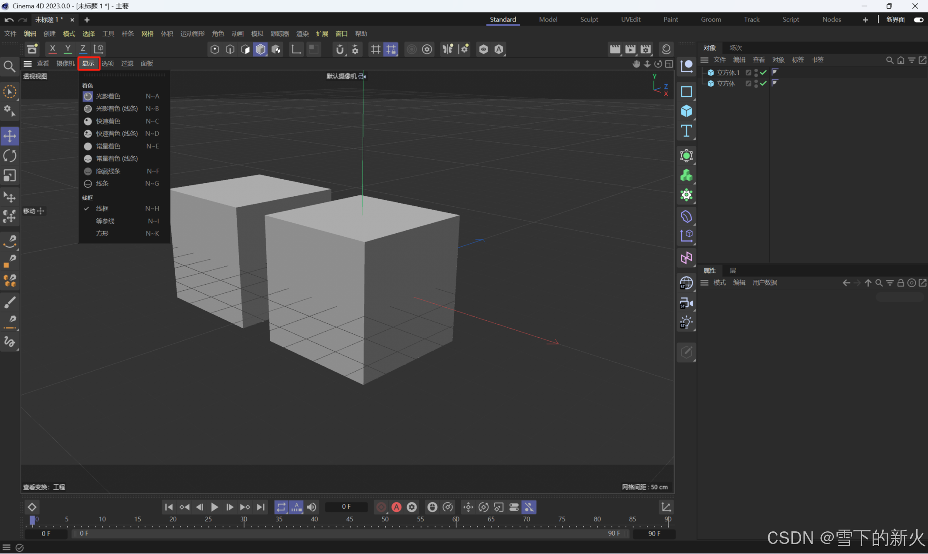The width and height of the screenshot is (928, 554).
Task: Click the 用户数据 attribute menu
Action: tap(765, 282)
